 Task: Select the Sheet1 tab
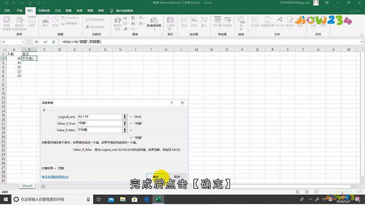coord(27,186)
